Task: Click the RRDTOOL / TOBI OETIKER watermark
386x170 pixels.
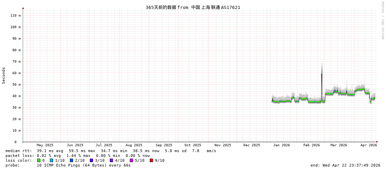Action: 382,21
